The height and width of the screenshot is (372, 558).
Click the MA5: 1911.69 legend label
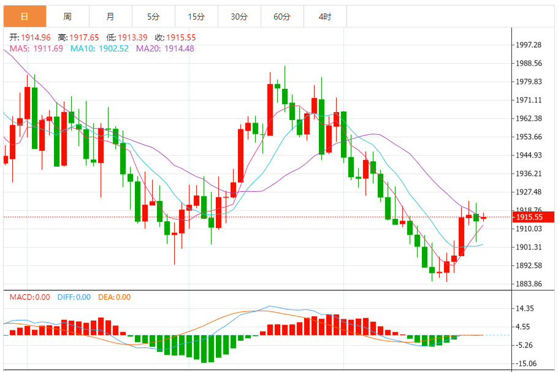36,49
